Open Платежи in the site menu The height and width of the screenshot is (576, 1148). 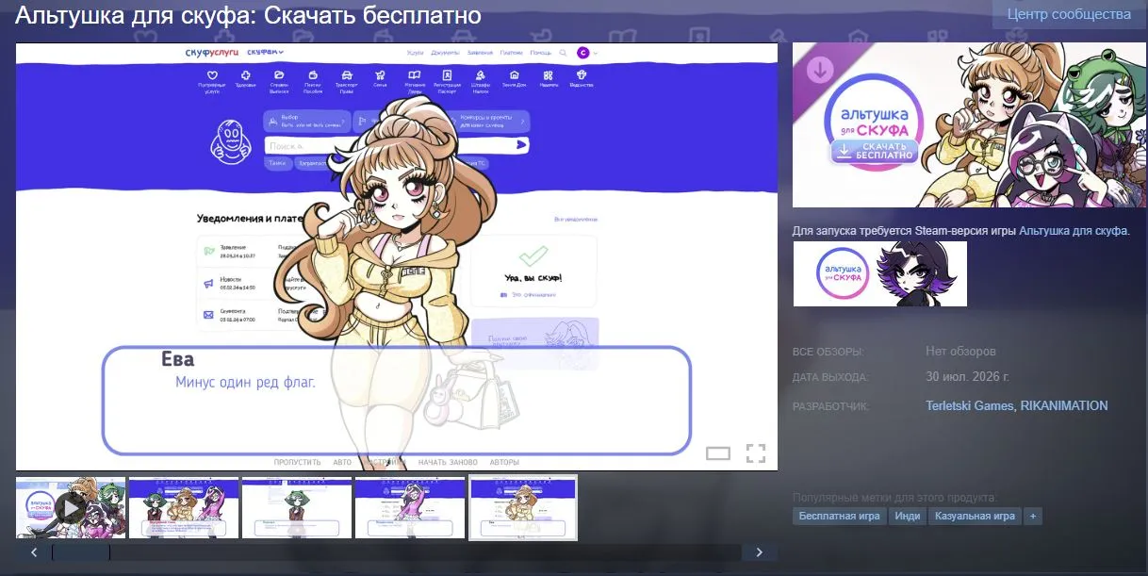click(511, 53)
